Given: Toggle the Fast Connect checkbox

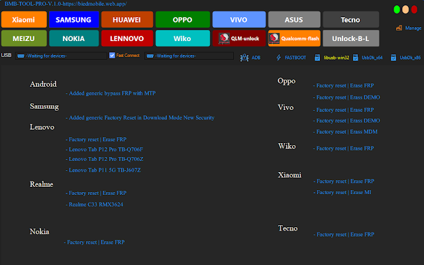Looking at the screenshot, I should pos(112,55).
